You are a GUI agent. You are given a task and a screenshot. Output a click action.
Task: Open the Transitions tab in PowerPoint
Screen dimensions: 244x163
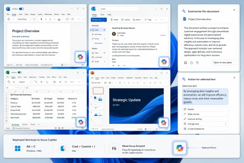point(121,78)
